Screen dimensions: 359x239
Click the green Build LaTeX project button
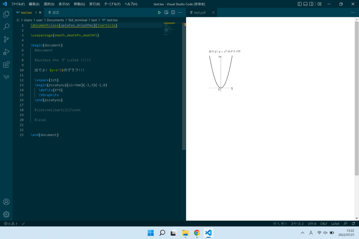[x=159, y=13]
